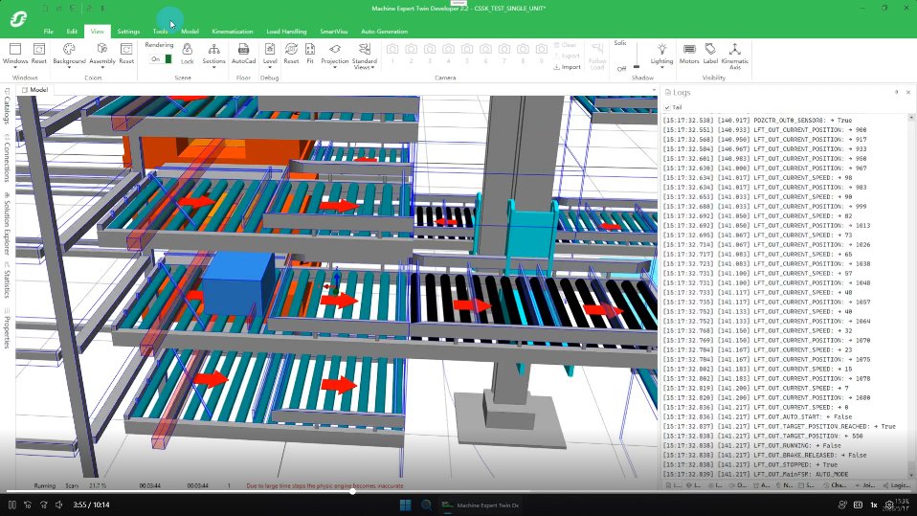The width and height of the screenshot is (917, 516).
Task: Reset the window layout in Windows group
Action: pos(38,53)
